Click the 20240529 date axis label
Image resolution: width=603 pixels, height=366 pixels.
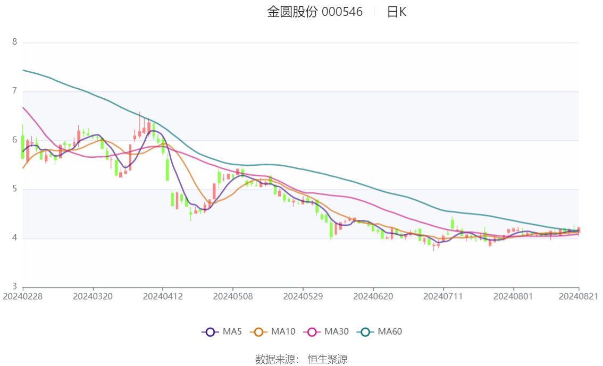(303, 296)
